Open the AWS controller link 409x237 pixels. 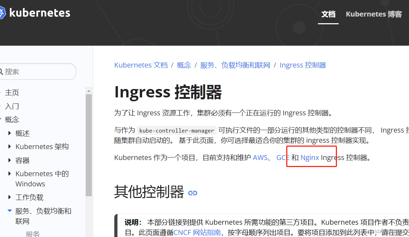(260, 158)
